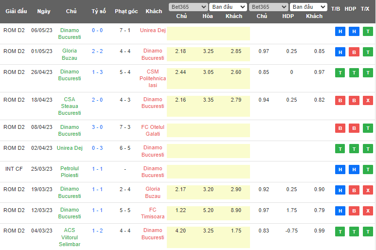Click the red HDP badge in the 01/05/23 row
Image resolution: width=376 pixels, height=250 pixels.
pyautogui.click(x=354, y=52)
